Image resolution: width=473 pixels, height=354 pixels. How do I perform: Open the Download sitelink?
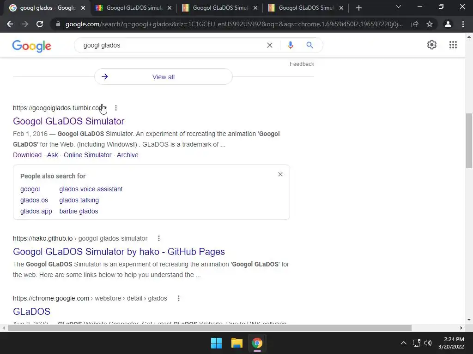pos(27,155)
